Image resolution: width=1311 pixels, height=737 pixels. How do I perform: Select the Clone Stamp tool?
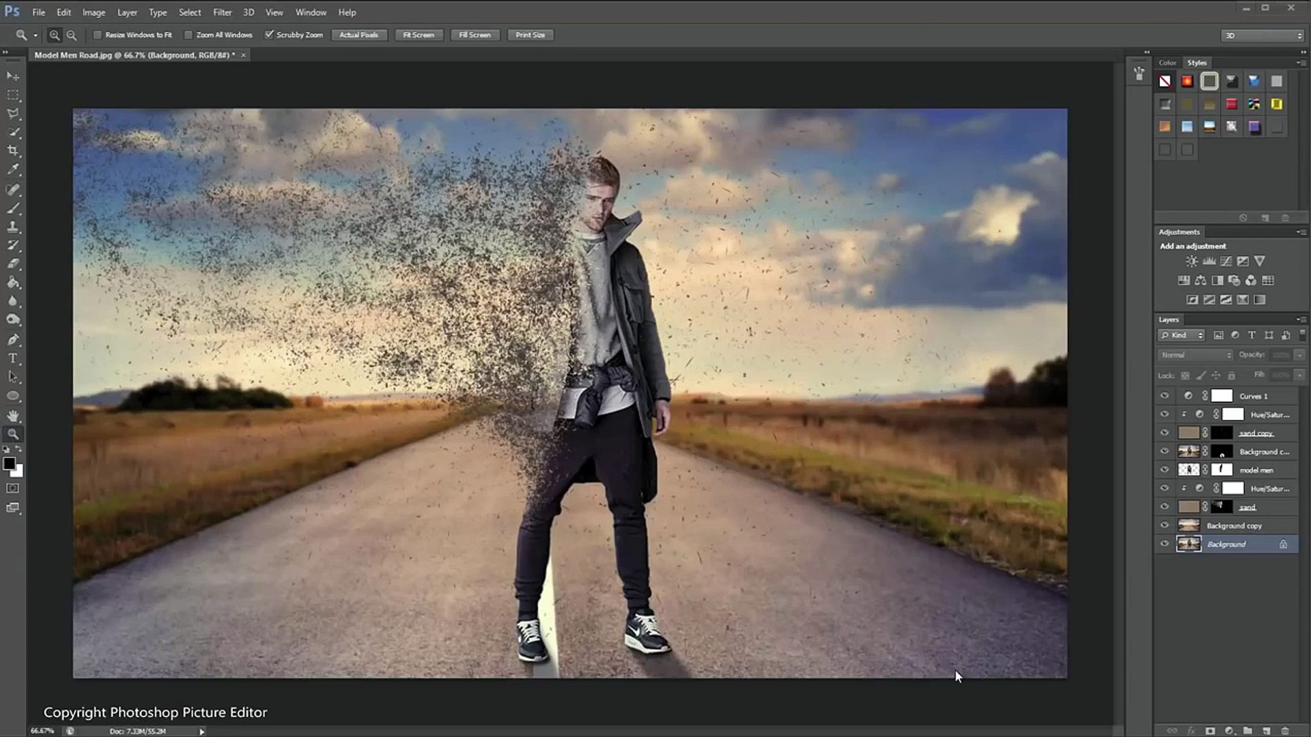click(x=13, y=227)
